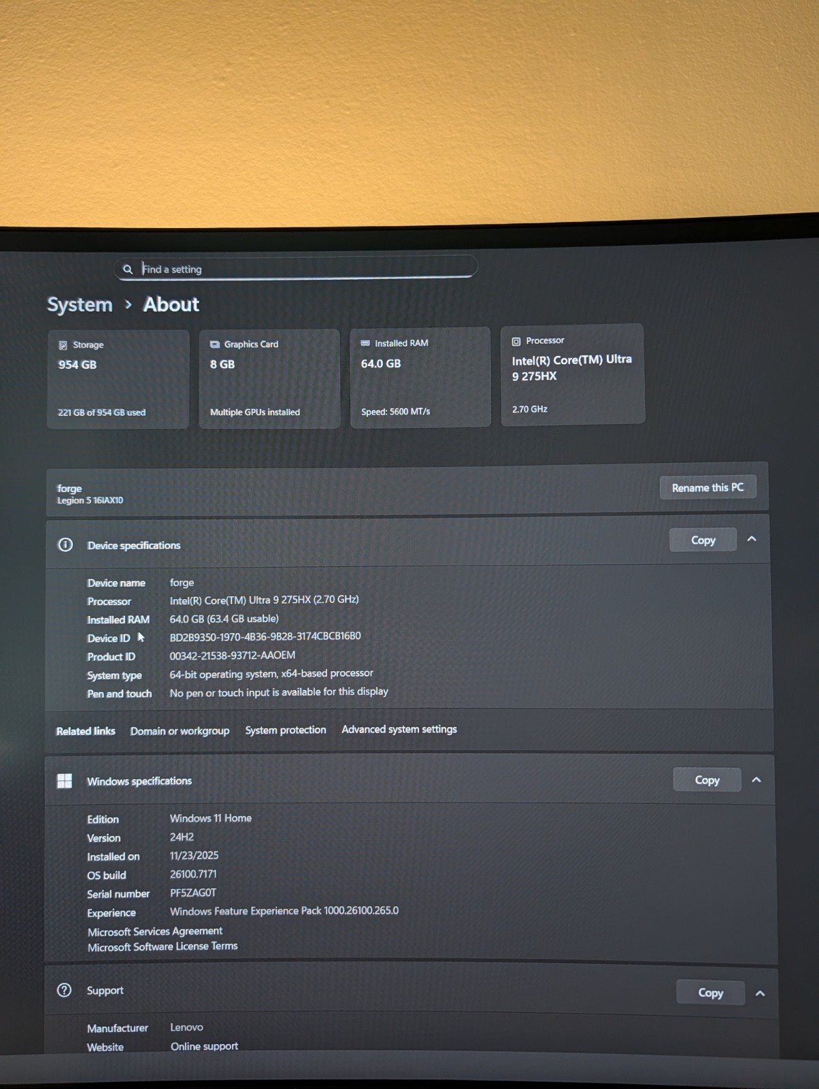Viewport: 819px width, 1089px height.
Task: Collapse the Support section
Action: [760, 993]
